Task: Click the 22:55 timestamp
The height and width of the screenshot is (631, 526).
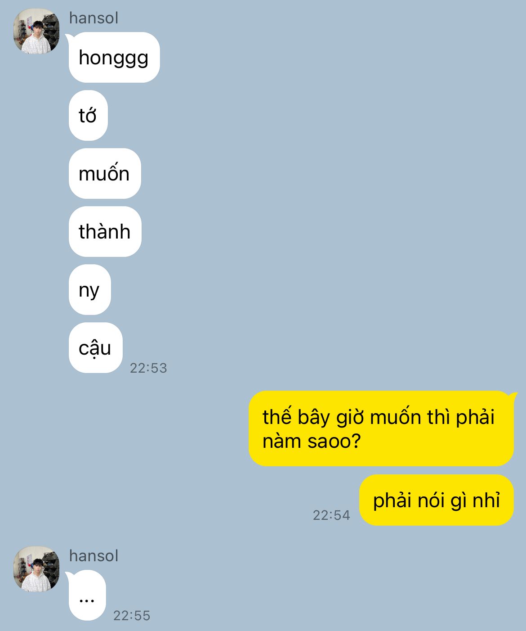Action: pyautogui.click(x=132, y=616)
